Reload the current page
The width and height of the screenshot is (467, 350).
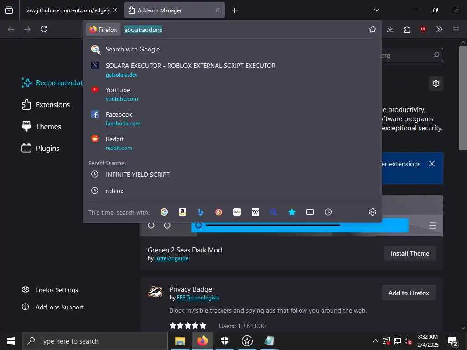click(x=44, y=29)
